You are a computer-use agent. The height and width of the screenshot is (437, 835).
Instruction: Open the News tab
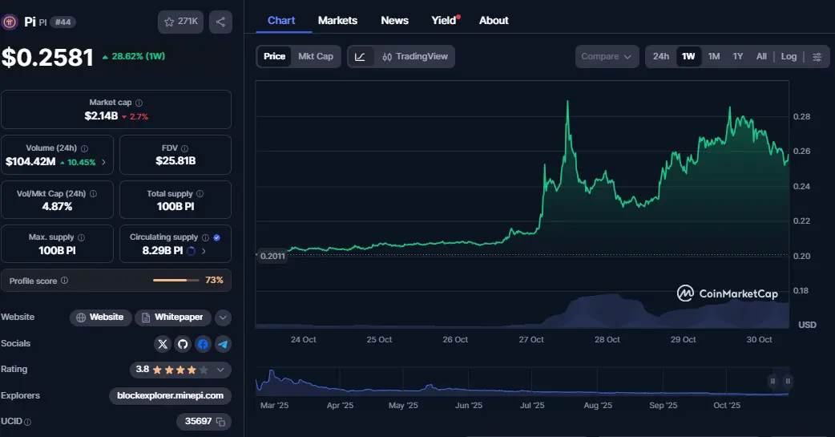pyautogui.click(x=394, y=20)
